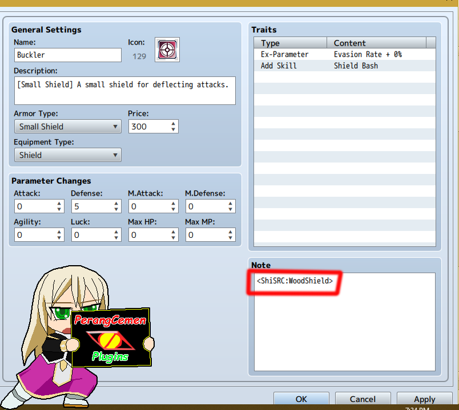This screenshot has width=459, height=410.
Task: Decrease M.Defense with its down arrow
Action: click(x=231, y=209)
